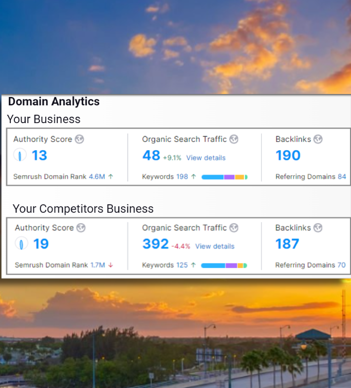Open the Keywords 198 count link
The height and width of the screenshot is (388, 351).
tap(182, 177)
